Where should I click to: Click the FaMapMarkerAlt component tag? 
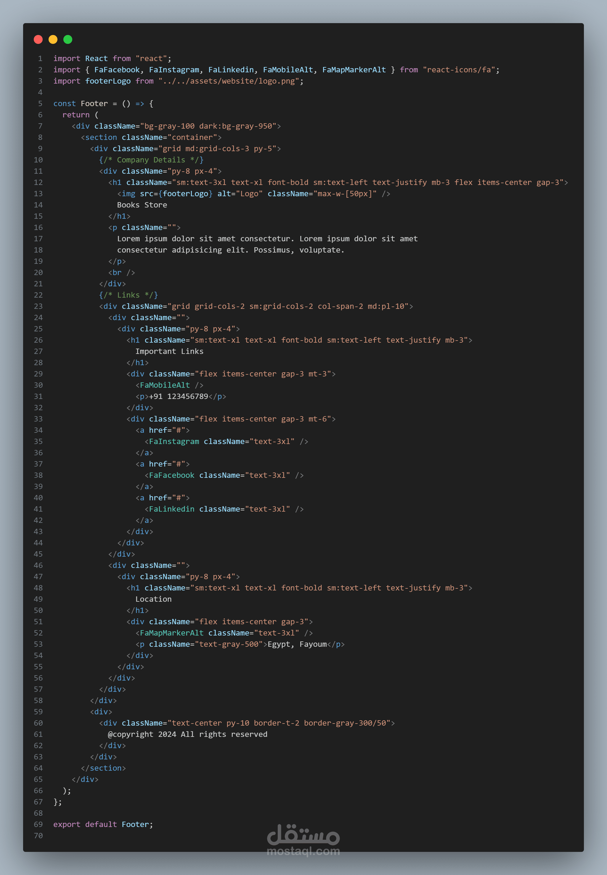tap(171, 633)
